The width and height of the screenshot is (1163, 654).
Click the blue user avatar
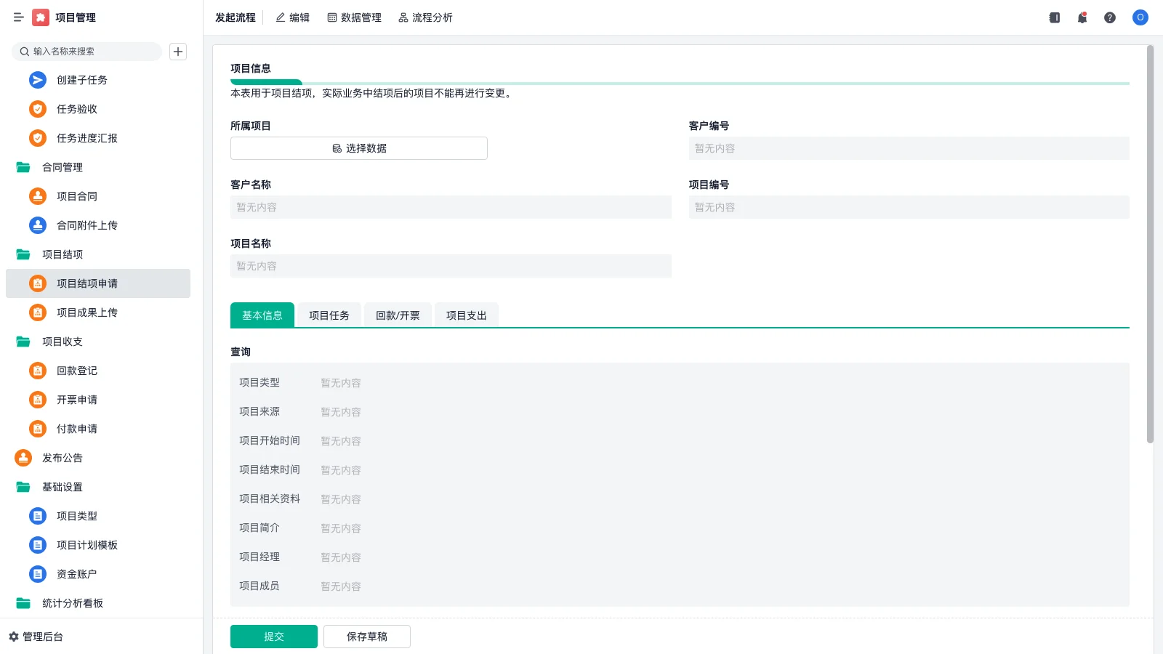1140,17
